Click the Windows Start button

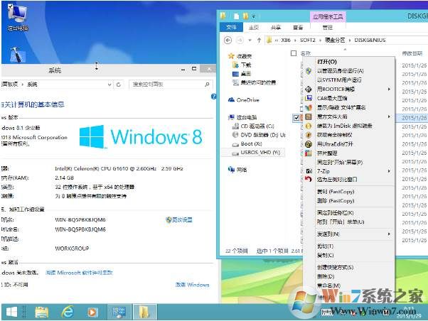coord(11,312)
